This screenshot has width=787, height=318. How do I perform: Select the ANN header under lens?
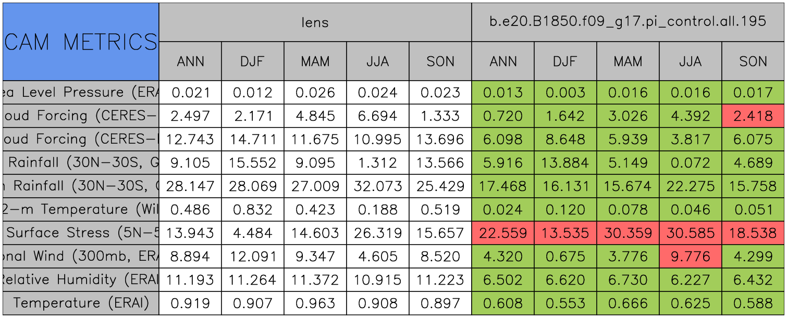tap(190, 61)
